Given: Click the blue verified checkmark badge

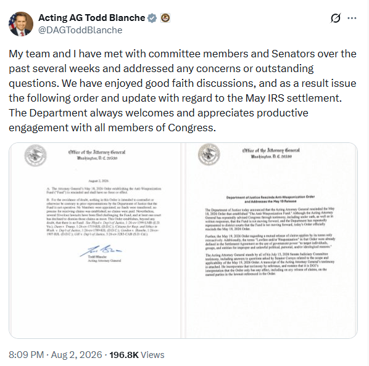Looking at the screenshot, I should (152, 18).
